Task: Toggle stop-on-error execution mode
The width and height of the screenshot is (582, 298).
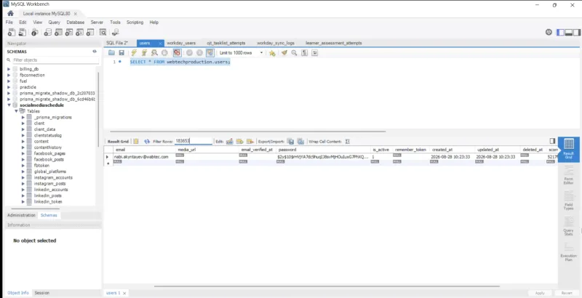Action: click(177, 53)
